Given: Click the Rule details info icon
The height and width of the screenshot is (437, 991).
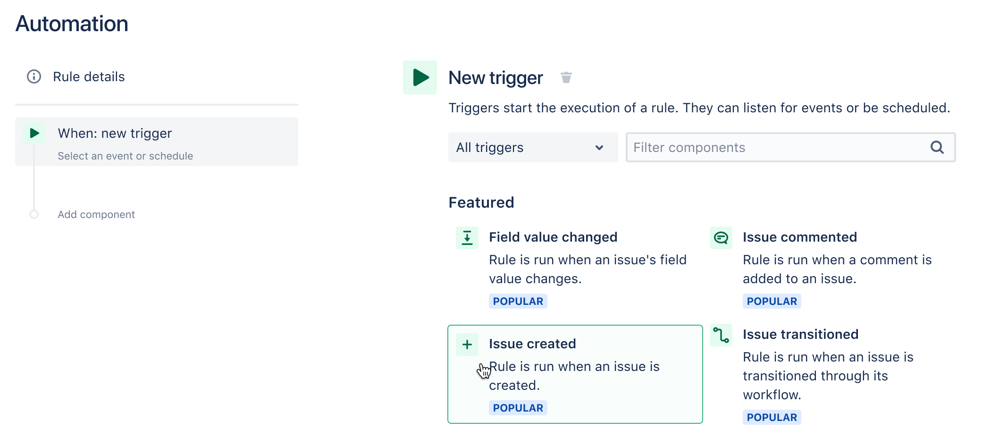Looking at the screenshot, I should tap(34, 76).
